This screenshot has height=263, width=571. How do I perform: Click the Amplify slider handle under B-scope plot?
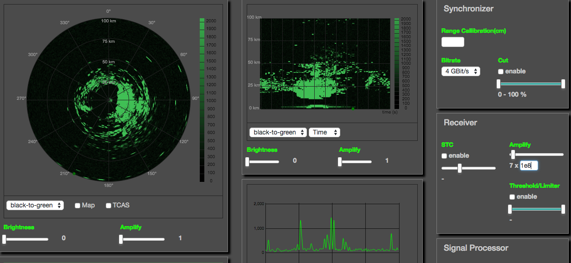point(340,161)
